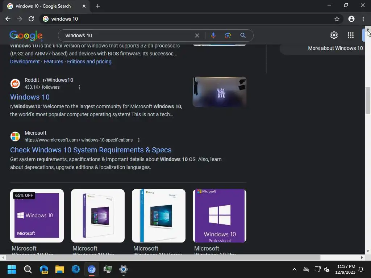This screenshot has width=371, height=278.
Task: Open the Windows Start menu
Action: 12,269
